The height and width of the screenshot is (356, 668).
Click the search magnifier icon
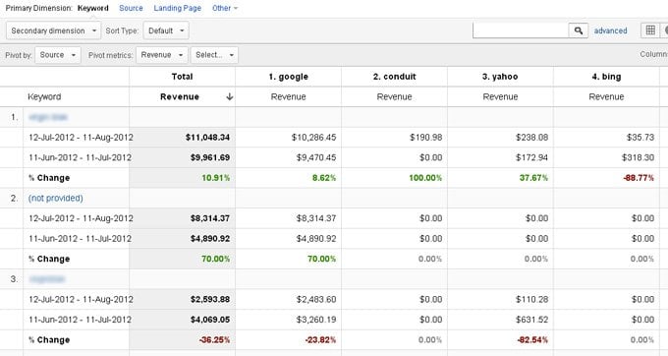[x=578, y=30]
